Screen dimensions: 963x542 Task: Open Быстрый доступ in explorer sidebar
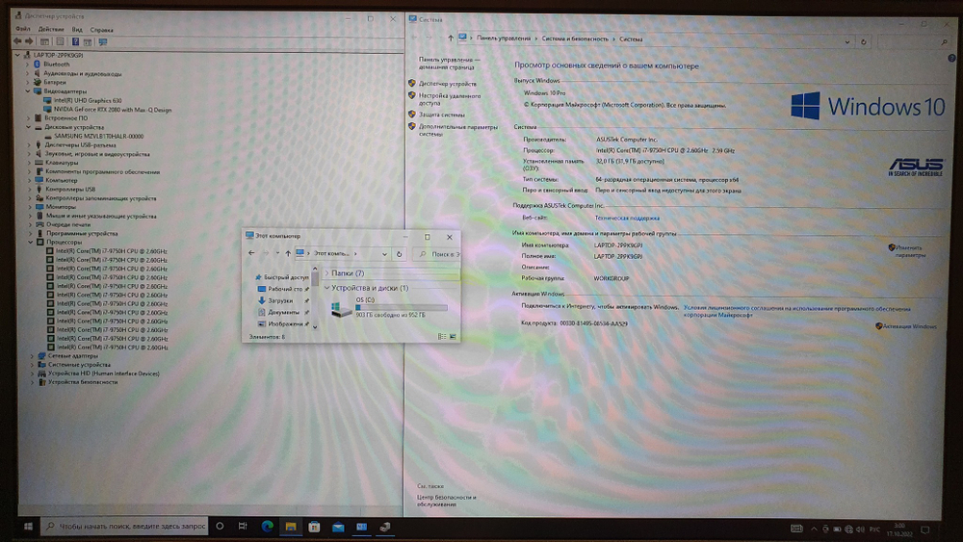point(286,277)
